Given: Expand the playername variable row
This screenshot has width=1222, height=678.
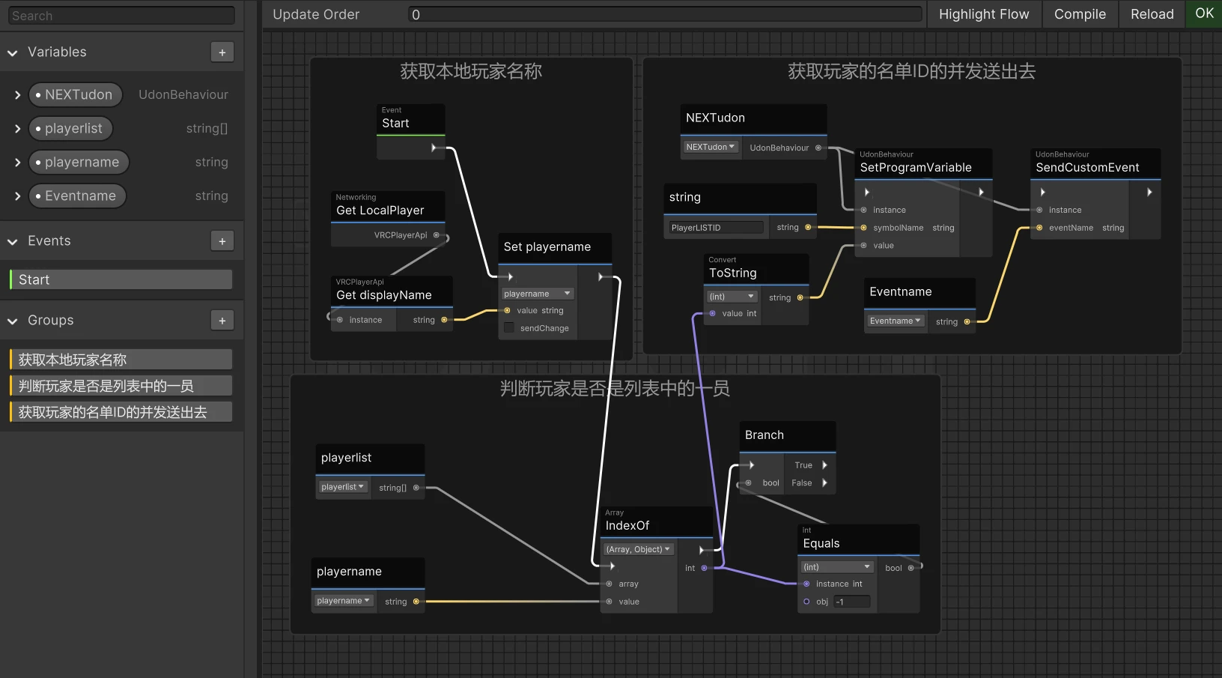Looking at the screenshot, I should tap(17, 163).
